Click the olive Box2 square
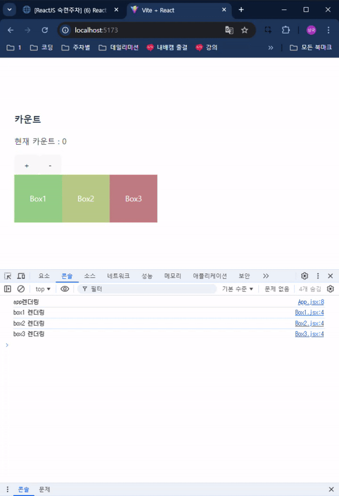 pyautogui.click(x=86, y=199)
